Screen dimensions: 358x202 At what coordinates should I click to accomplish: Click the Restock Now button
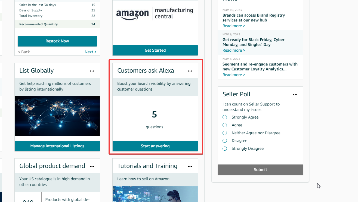(57, 41)
